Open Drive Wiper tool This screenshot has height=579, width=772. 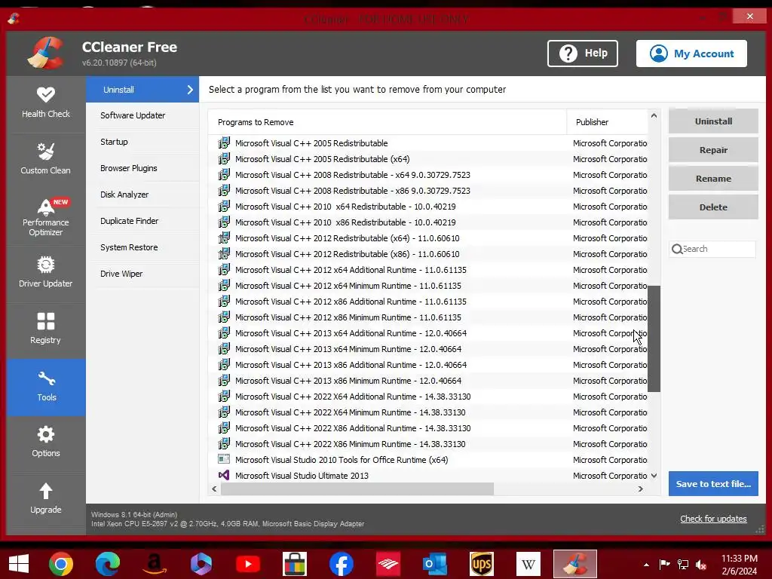tap(142, 274)
